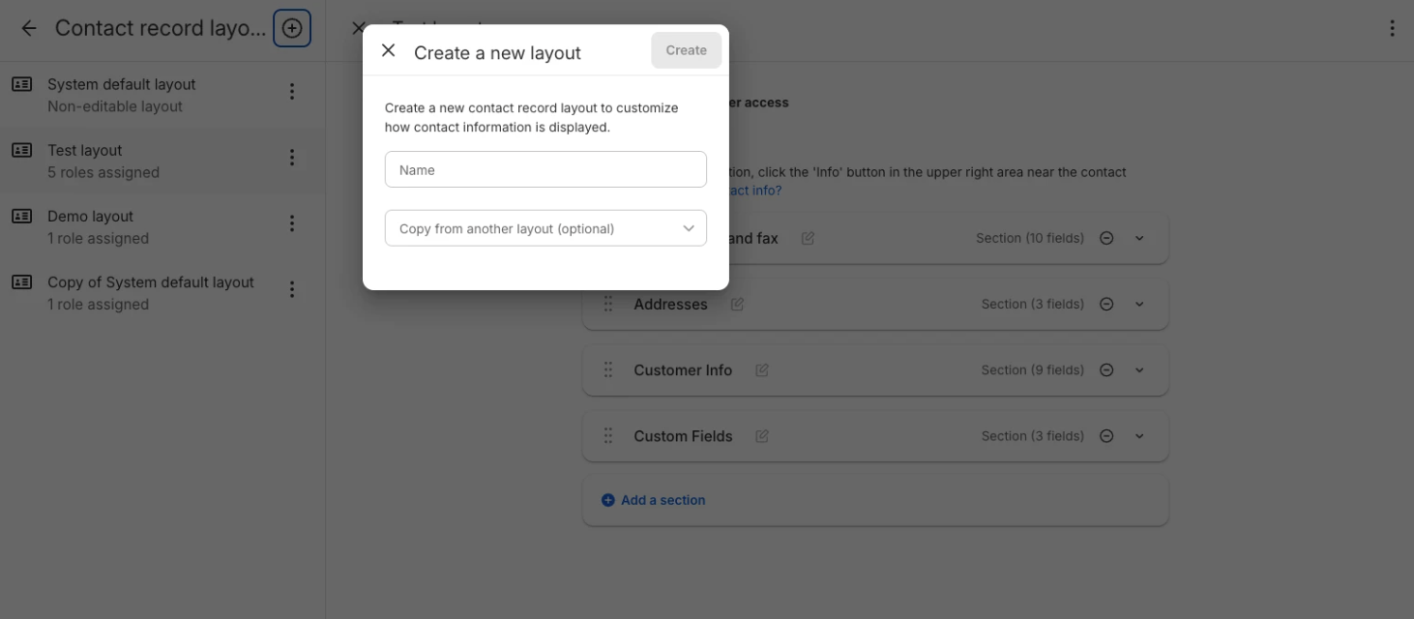Click Add a section link
Viewport: 1414px width, 619px height.
663,500
